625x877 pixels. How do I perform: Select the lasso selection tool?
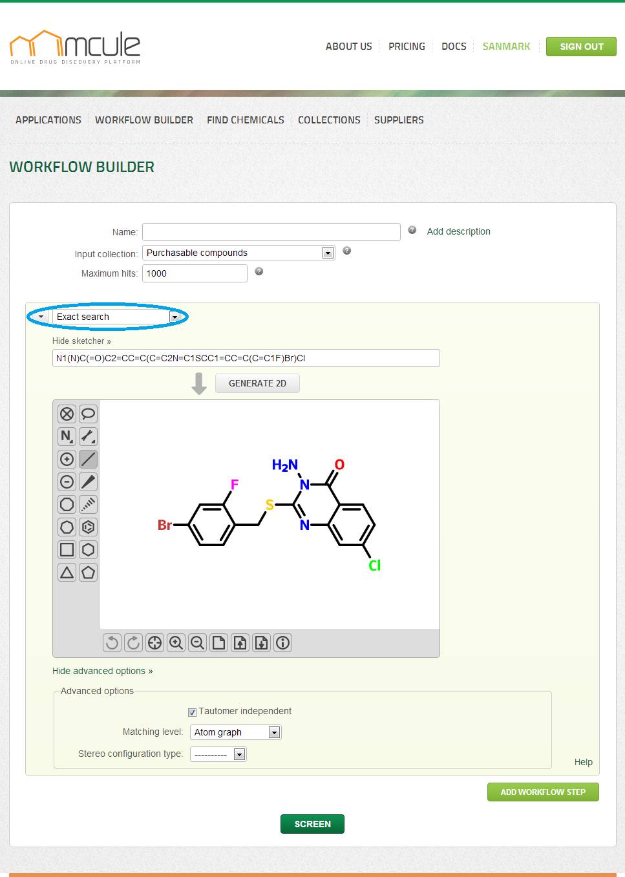pos(89,414)
